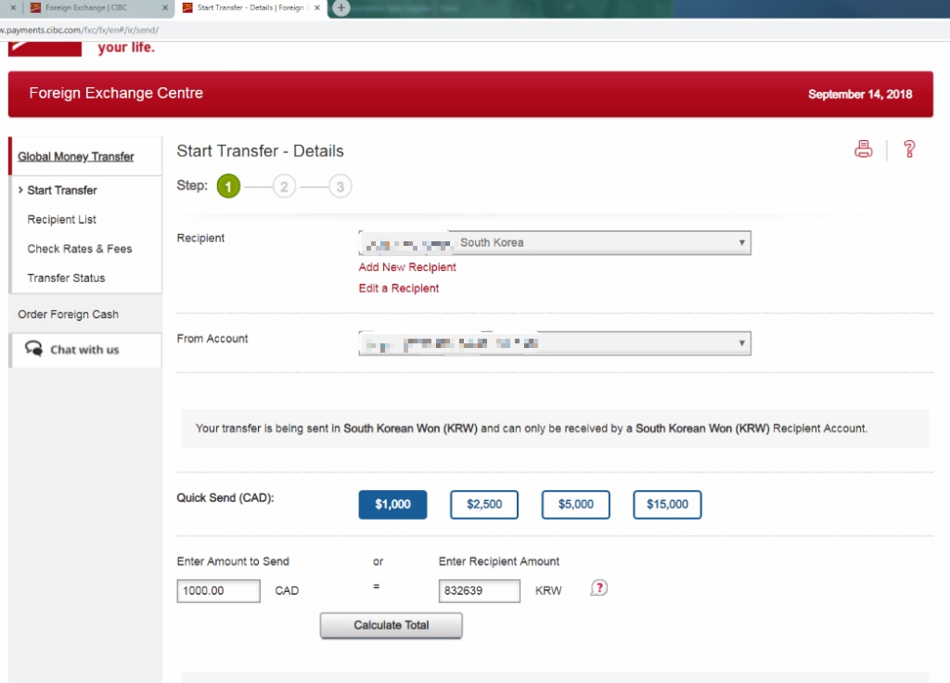Go to step 1 indicator
Screen dimensions: 950x683
(228, 187)
